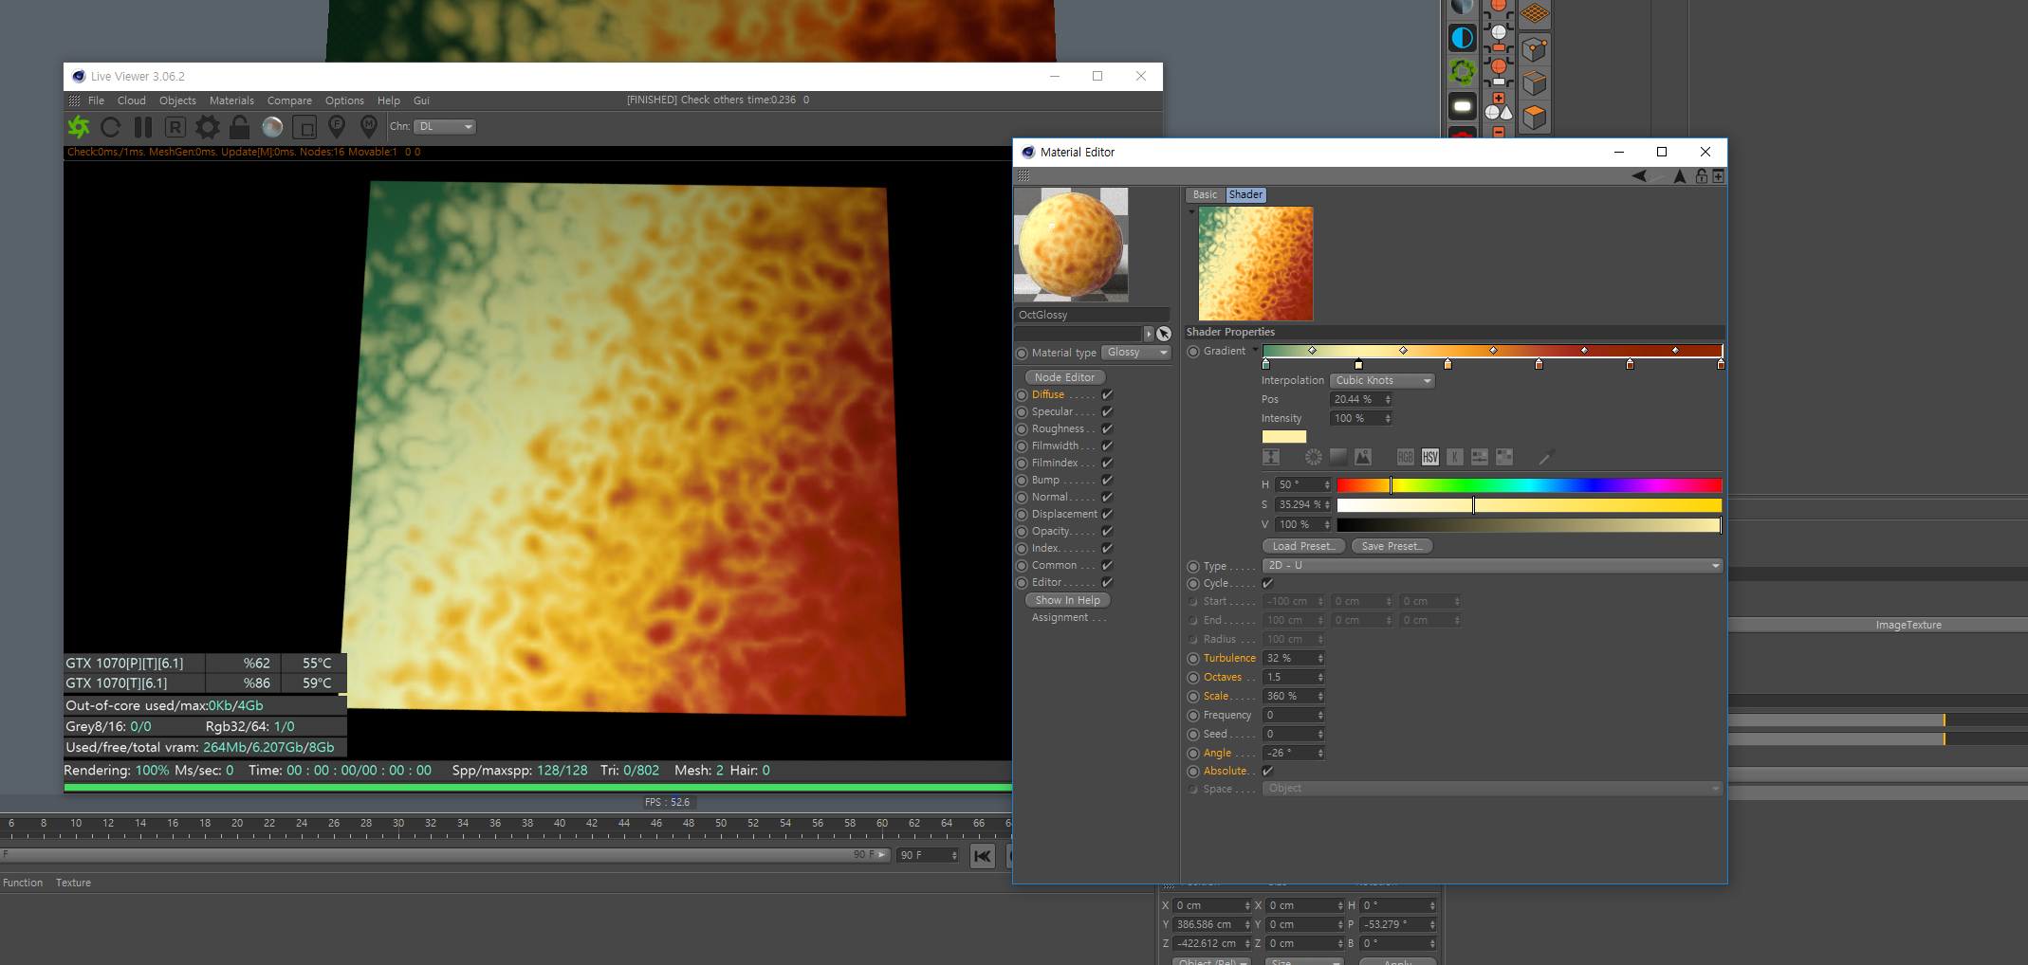
Task: Toggle the lock resolution padlock icon
Action: pyautogui.click(x=240, y=126)
